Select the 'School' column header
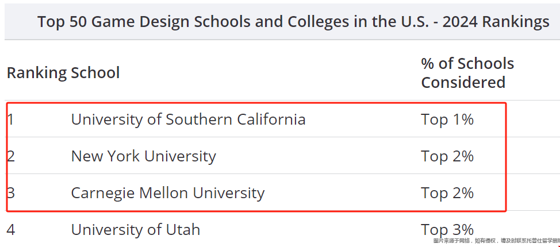 click(x=95, y=73)
